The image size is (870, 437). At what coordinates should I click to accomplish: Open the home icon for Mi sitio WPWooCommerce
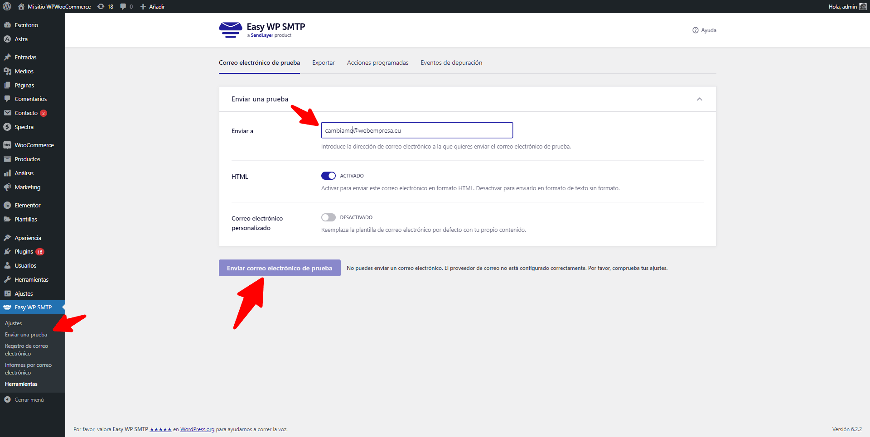point(21,6)
